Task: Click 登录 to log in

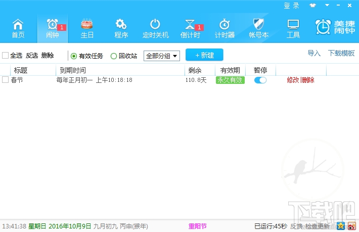Action: (x=291, y=6)
